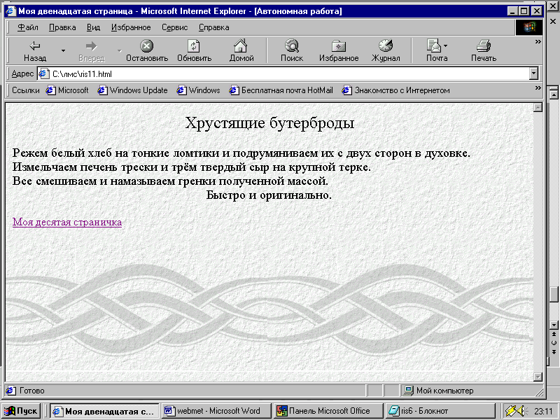Expand the address bar dropdown list
Screen dimensions: 560x420
[533, 74]
